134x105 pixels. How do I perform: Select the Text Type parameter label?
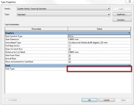click(10, 69)
